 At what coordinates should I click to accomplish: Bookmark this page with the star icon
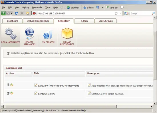[116, 13]
